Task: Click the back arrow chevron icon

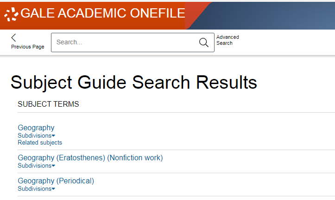Action: pyautogui.click(x=13, y=38)
